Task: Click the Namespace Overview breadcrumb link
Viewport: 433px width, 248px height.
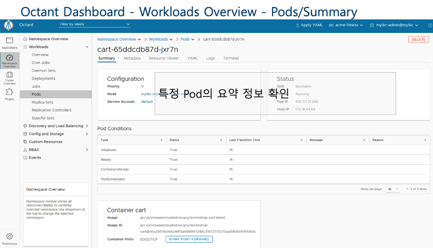Action: click(x=116, y=40)
